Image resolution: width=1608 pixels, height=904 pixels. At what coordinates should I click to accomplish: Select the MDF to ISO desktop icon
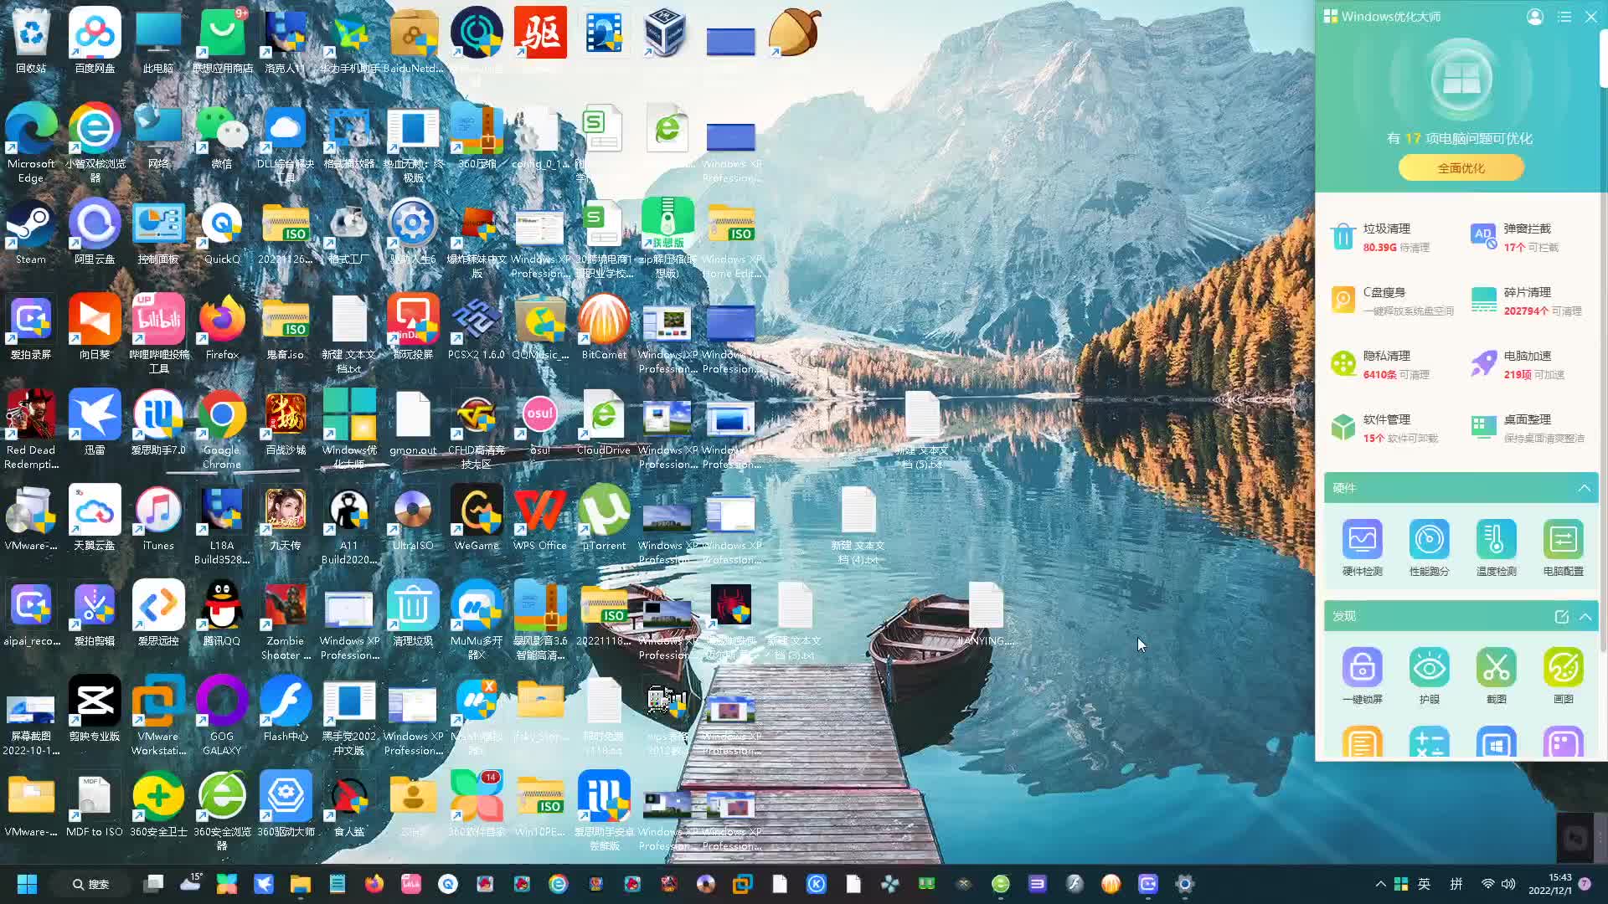pos(95,806)
